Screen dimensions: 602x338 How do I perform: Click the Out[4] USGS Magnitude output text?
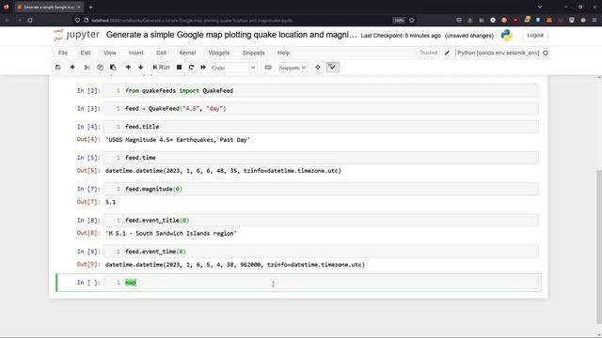pyautogui.click(x=178, y=140)
